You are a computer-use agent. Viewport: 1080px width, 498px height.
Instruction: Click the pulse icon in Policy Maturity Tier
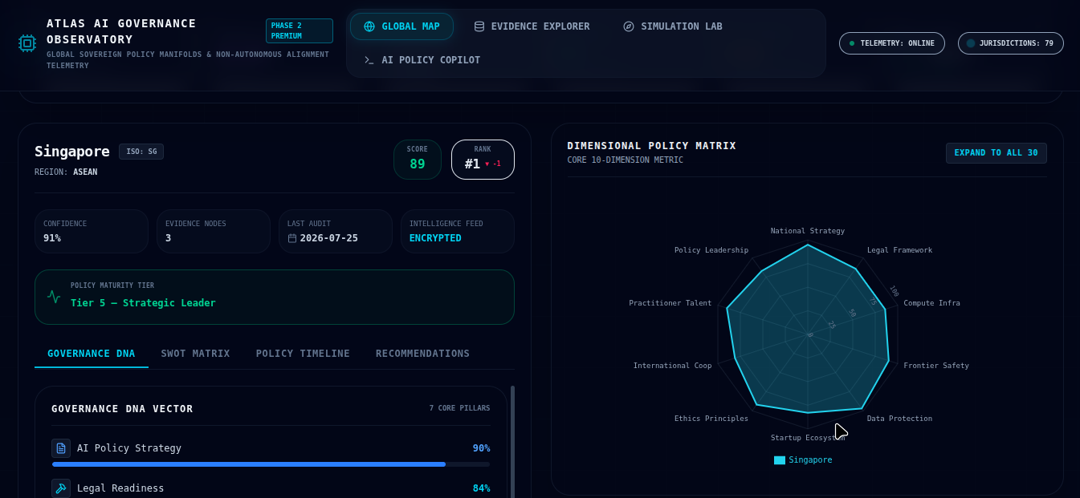coord(54,296)
